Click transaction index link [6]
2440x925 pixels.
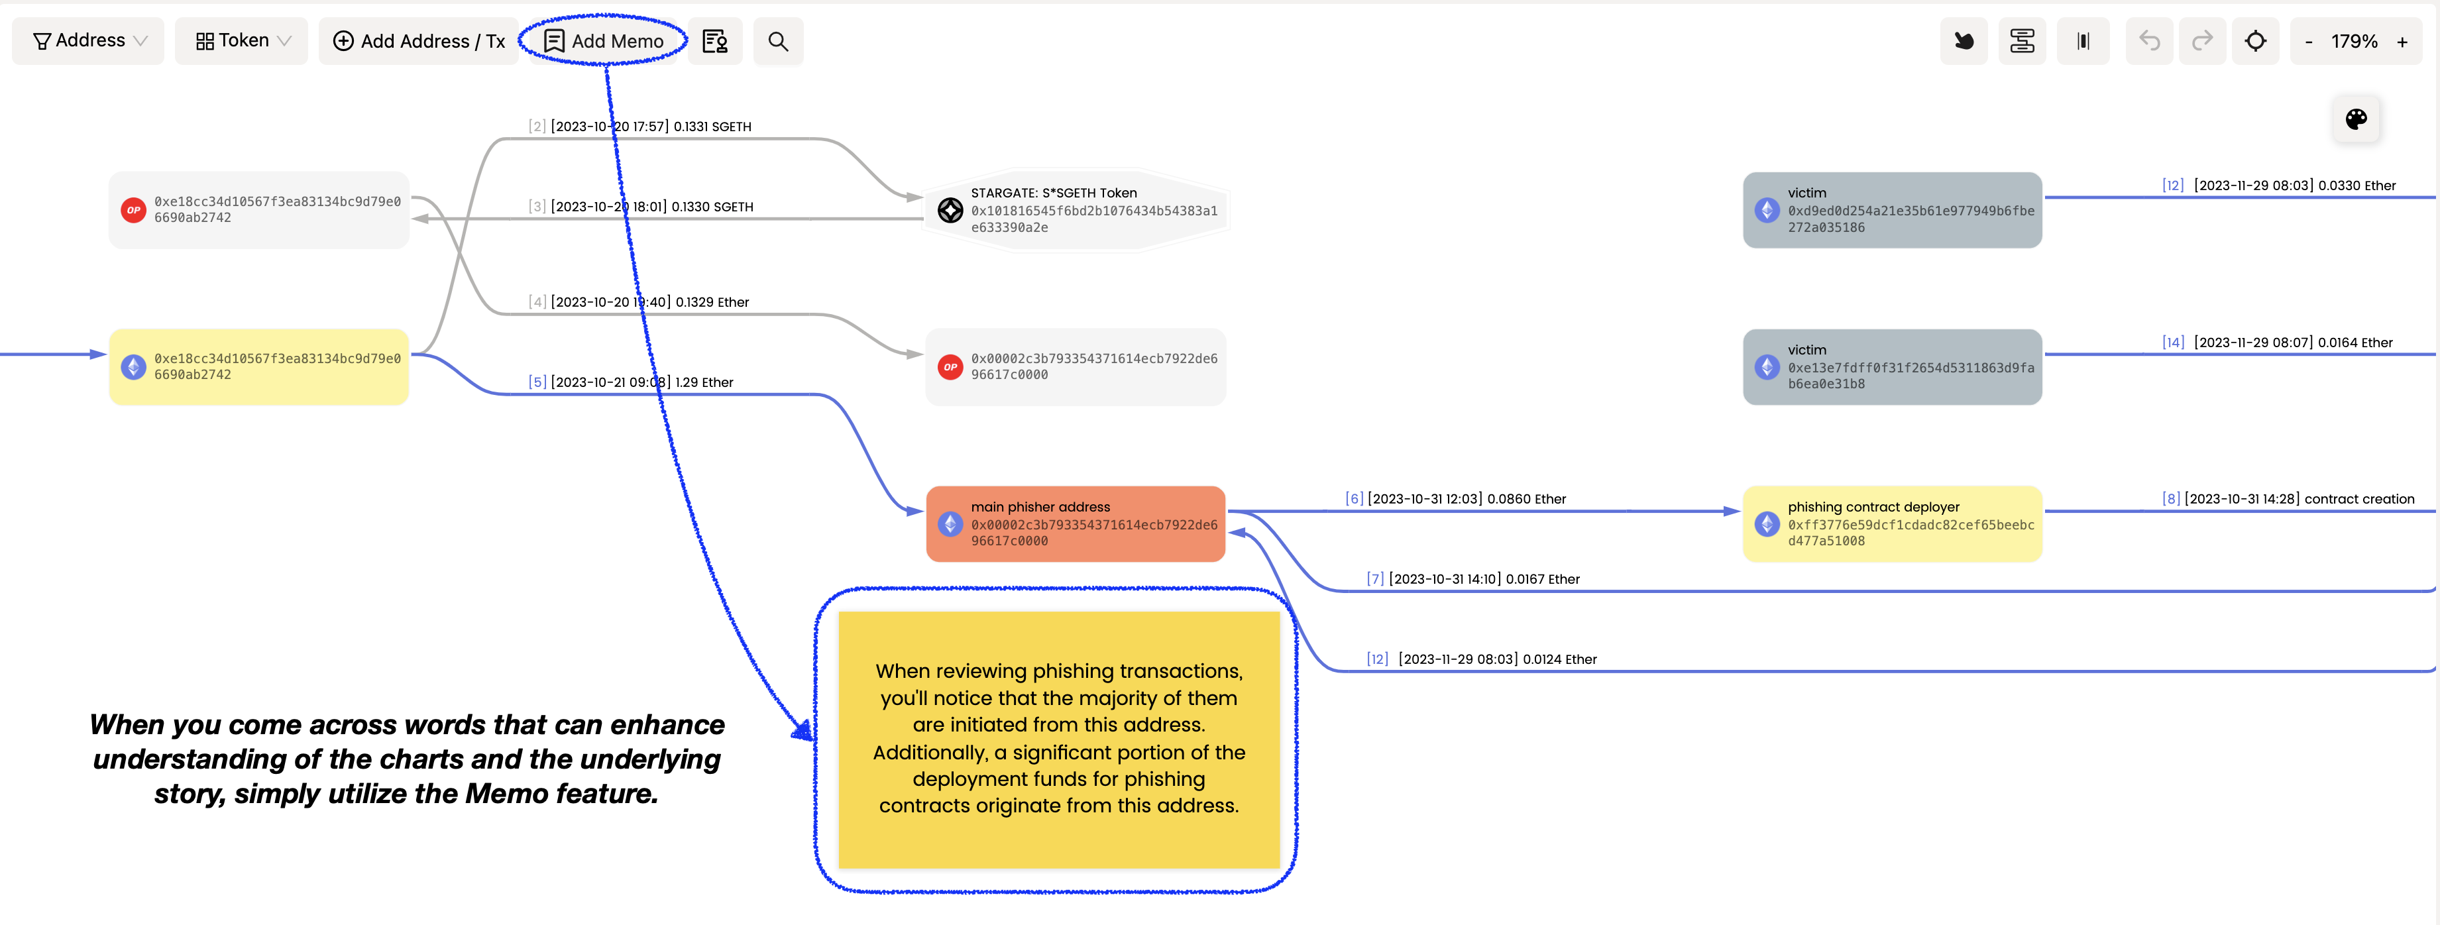coord(1354,499)
